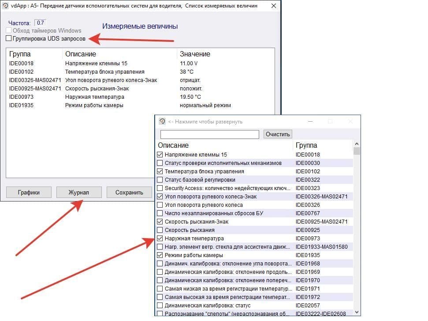Click the value 'нормальный режим'
Viewport: 428px width, 321px height.
pyautogui.click(x=205, y=105)
